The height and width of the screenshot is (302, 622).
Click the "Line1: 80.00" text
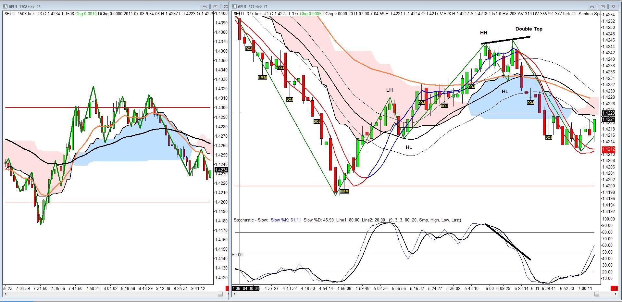click(348, 220)
